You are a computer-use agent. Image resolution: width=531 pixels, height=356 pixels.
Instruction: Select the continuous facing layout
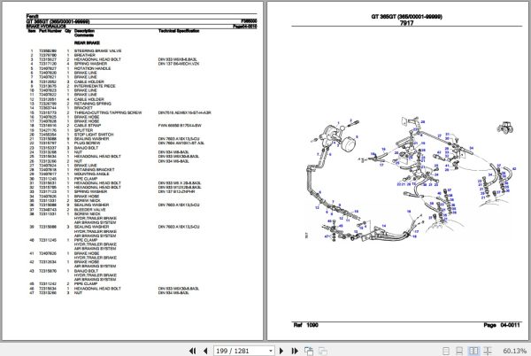coord(488,351)
